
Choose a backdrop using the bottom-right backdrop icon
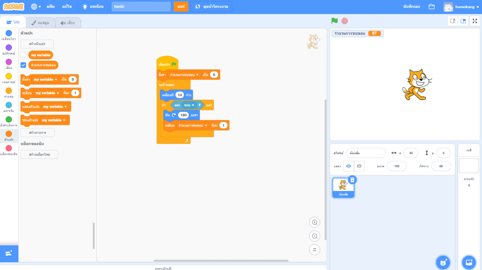pyautogui.click(x=468, y=262)
